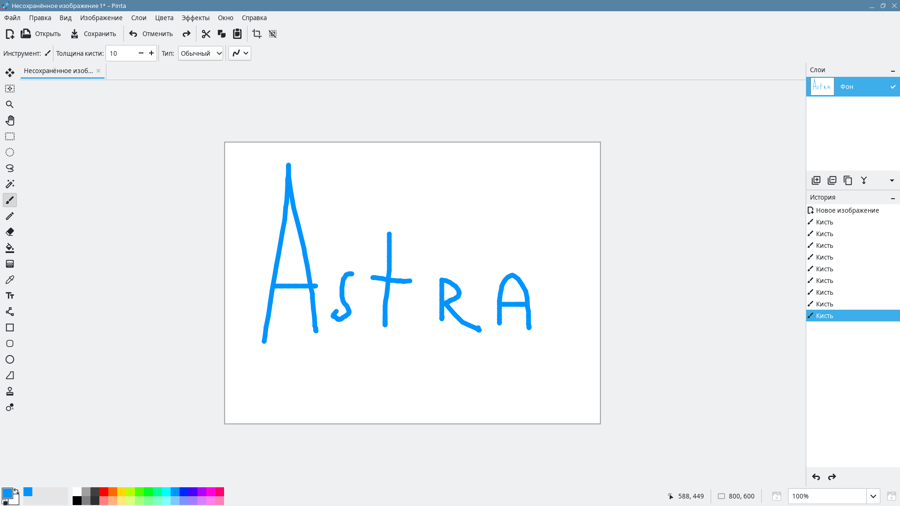Screen dimensions: 900x506
Task: Click Crop to Selection icon
Action: [x=257, y=34]
